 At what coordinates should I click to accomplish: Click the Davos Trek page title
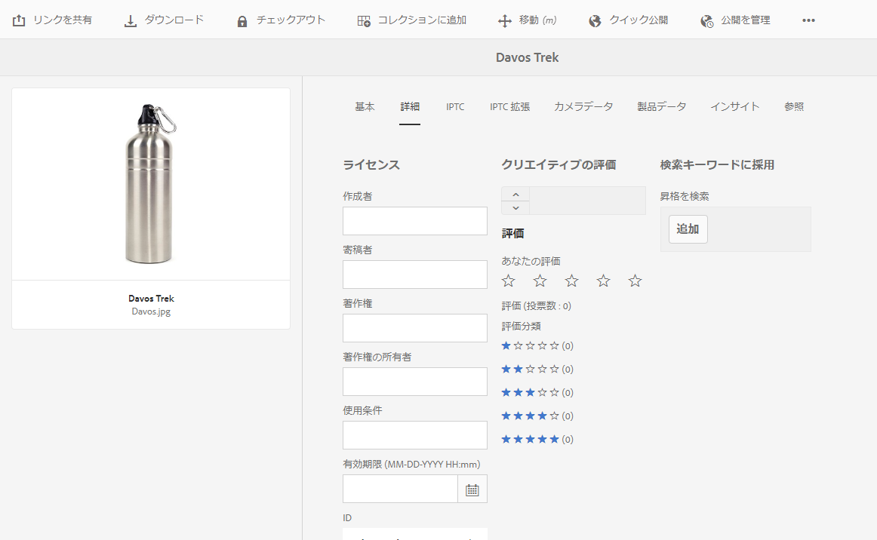527,57
